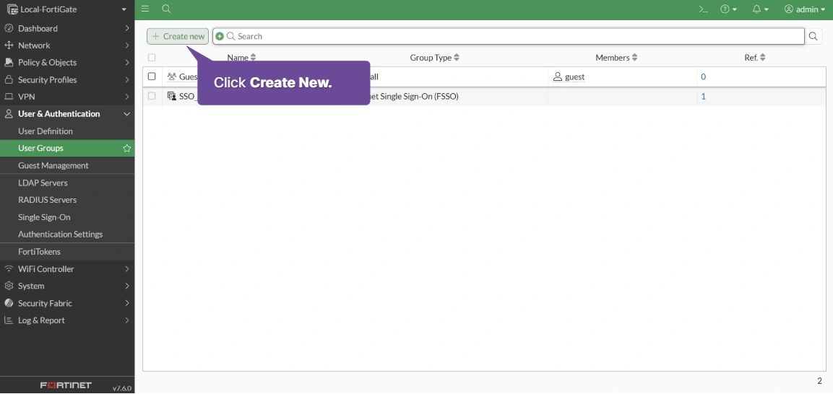Viewport: 833px width, 394px height.
Task: Expand the Security Profiles chevron
Action: [127, 79]
